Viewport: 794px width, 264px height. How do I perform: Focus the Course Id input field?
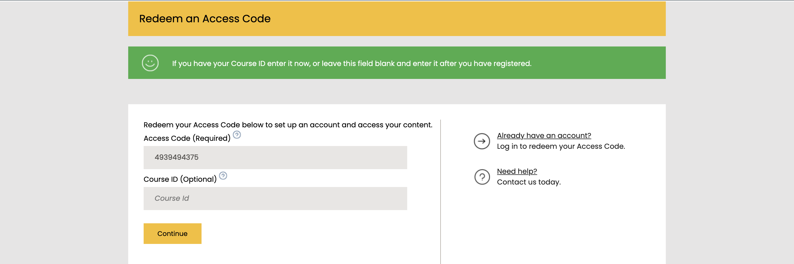click(x=275, y=198)
